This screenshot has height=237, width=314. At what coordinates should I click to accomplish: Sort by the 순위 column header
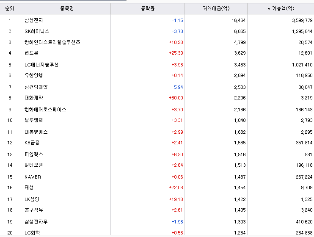point(10,8)
